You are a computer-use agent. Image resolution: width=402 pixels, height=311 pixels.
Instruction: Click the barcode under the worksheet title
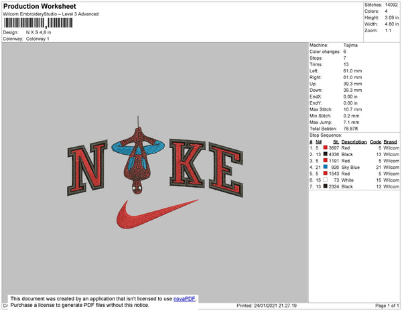(x=38, y=23)
